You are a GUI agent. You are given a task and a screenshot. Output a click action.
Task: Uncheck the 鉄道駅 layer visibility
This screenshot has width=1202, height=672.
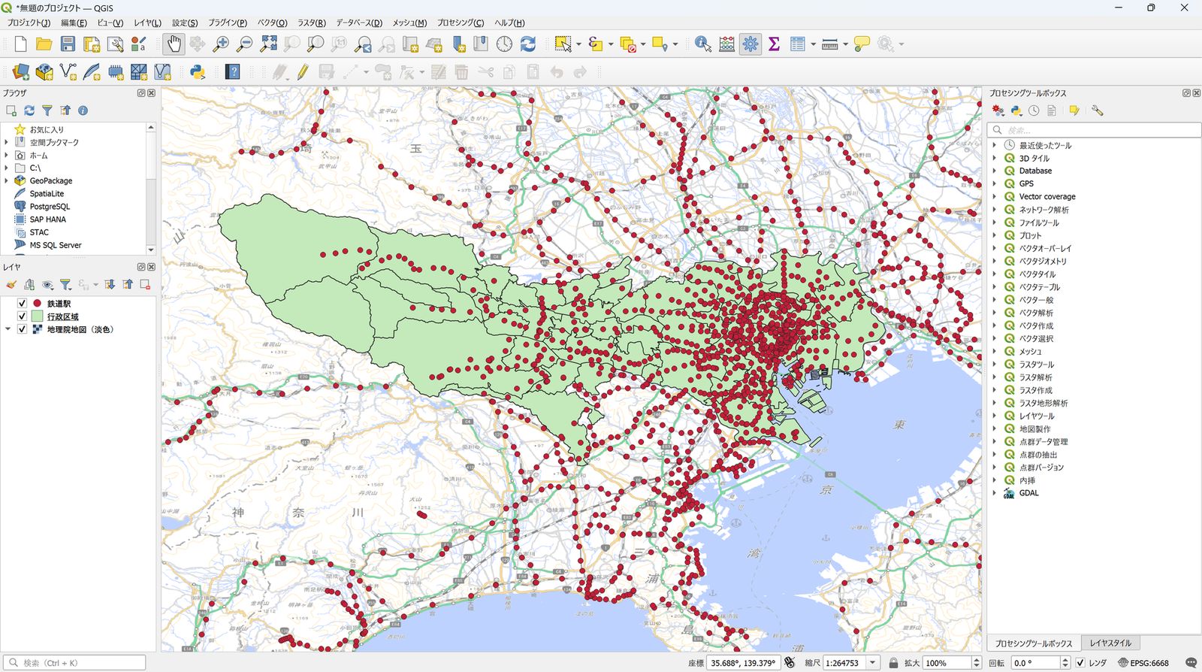(22, 304)
